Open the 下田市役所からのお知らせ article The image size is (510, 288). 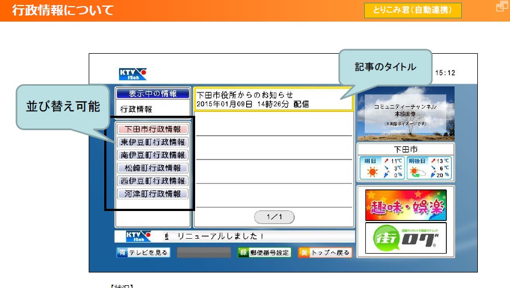pyautogui.click(x=272, y=100)
